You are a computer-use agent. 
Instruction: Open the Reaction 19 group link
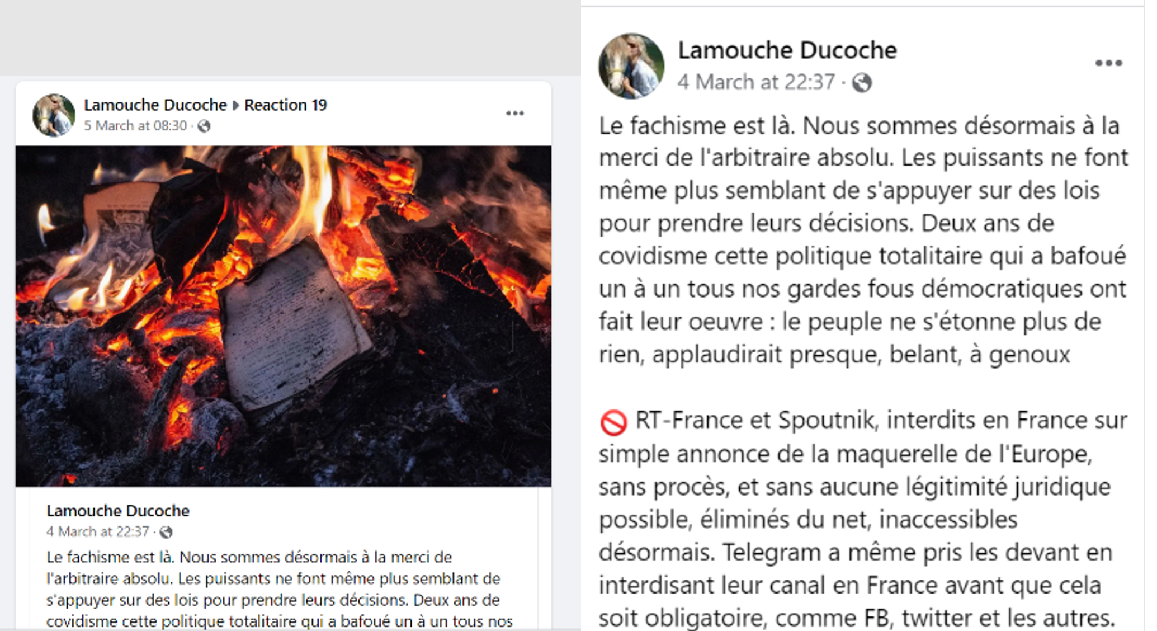[285, 105]
